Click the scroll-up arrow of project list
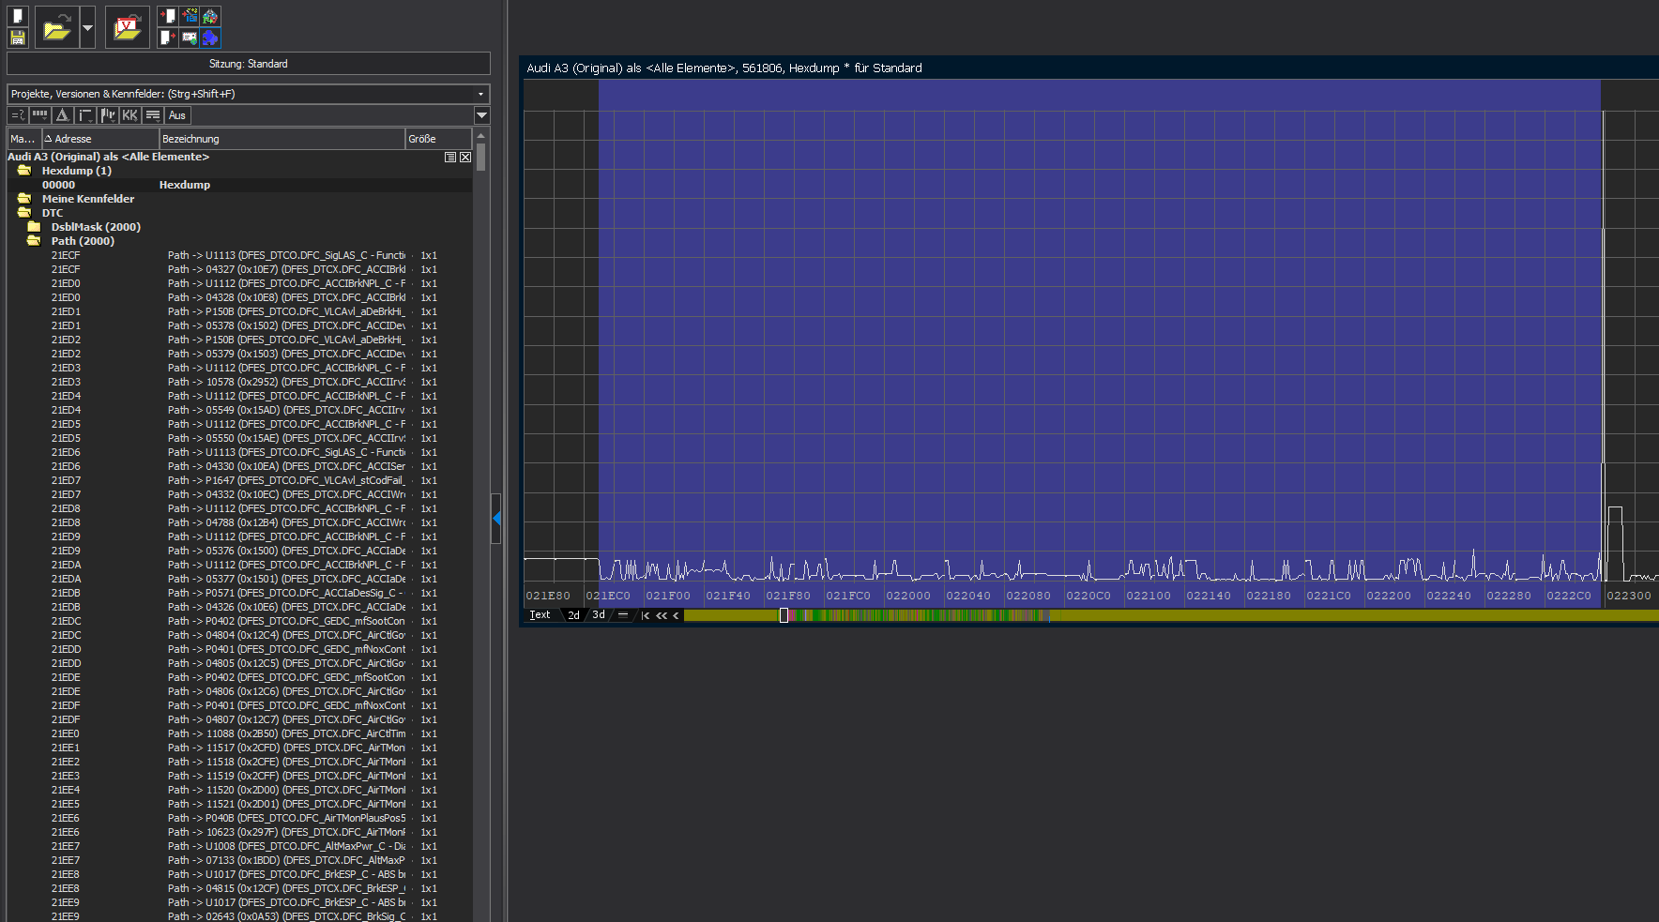Screen dimensions: 1659x922 (x=481, y=135)
